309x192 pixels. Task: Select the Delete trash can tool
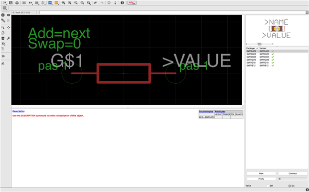pyautogui.click(x=3, y=38)
